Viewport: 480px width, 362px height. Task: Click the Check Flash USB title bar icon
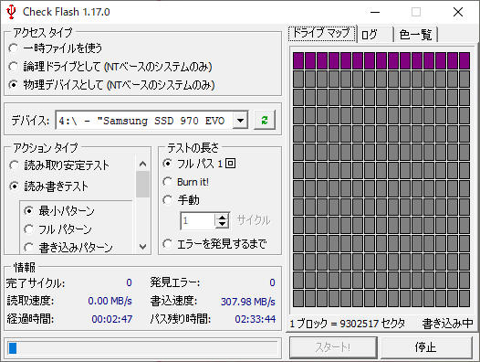coord(11,12)
